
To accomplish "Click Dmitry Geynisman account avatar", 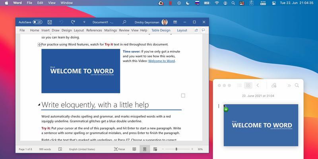I will tap(165, 22).
